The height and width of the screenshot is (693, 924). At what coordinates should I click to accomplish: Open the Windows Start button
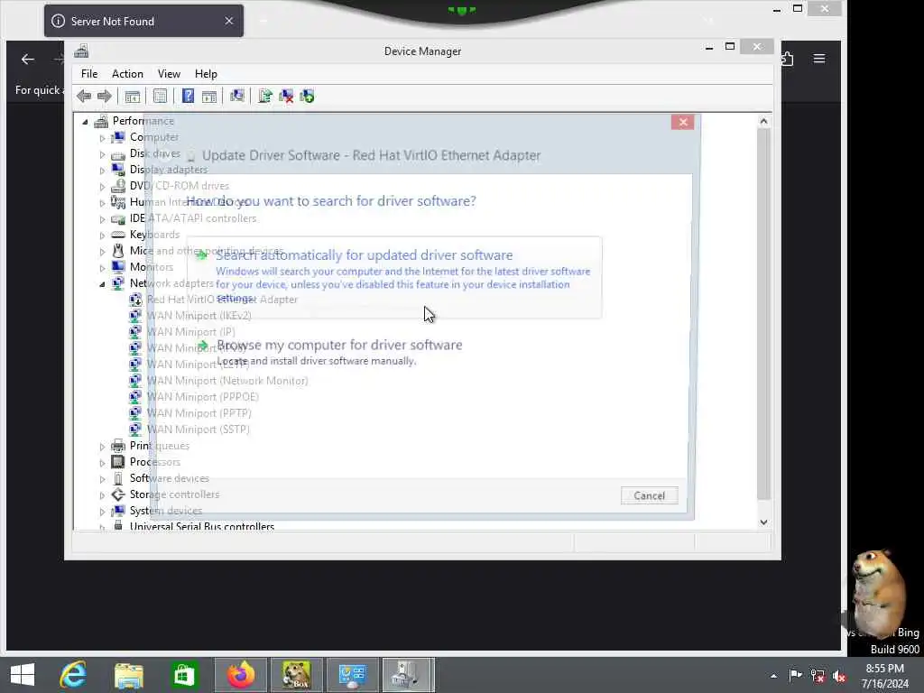tap(23, 675)
